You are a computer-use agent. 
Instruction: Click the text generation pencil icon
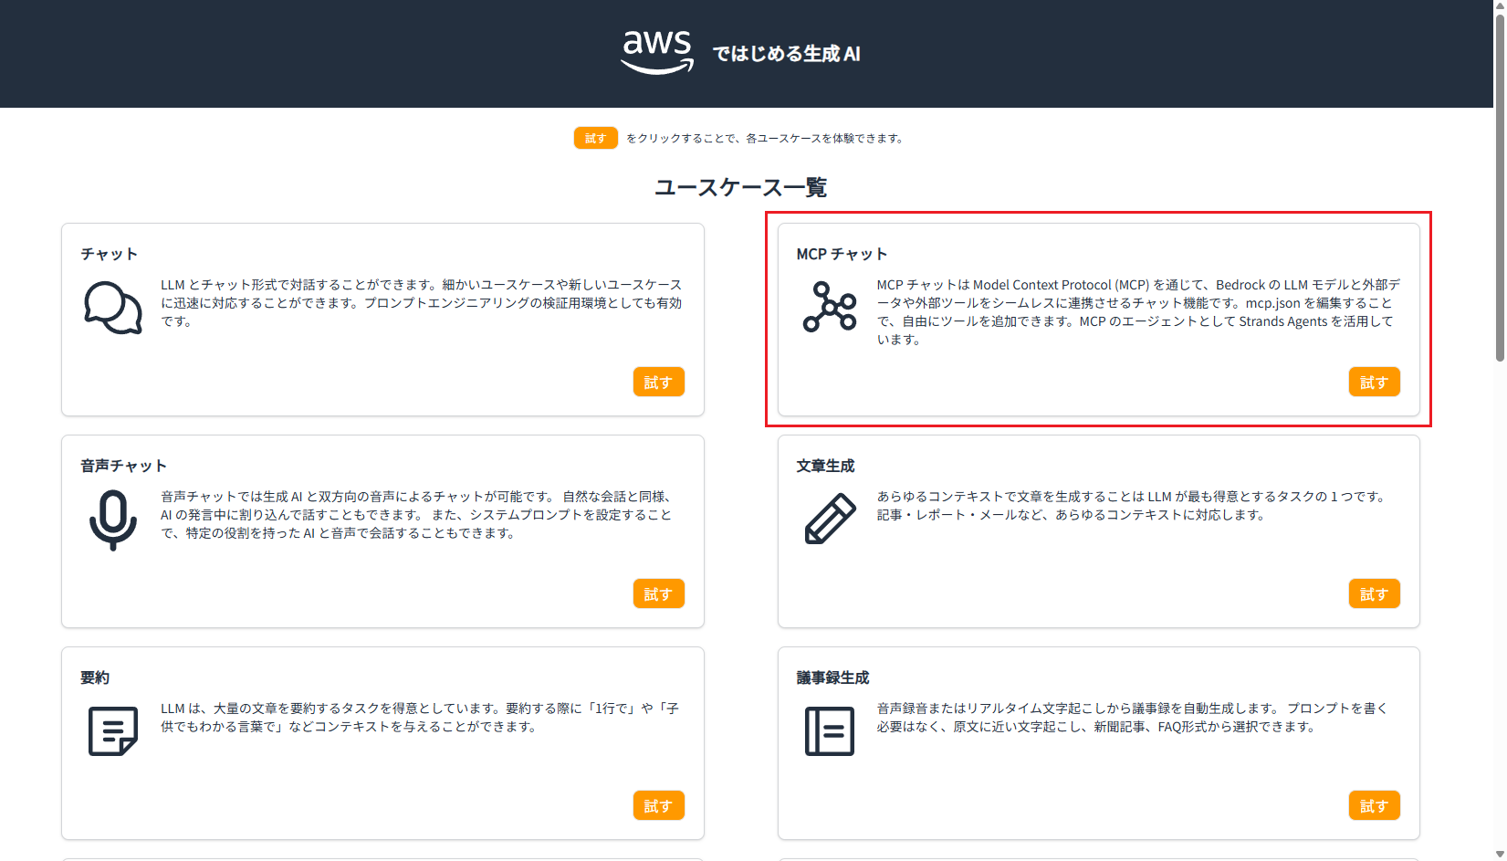pos(829,519)
